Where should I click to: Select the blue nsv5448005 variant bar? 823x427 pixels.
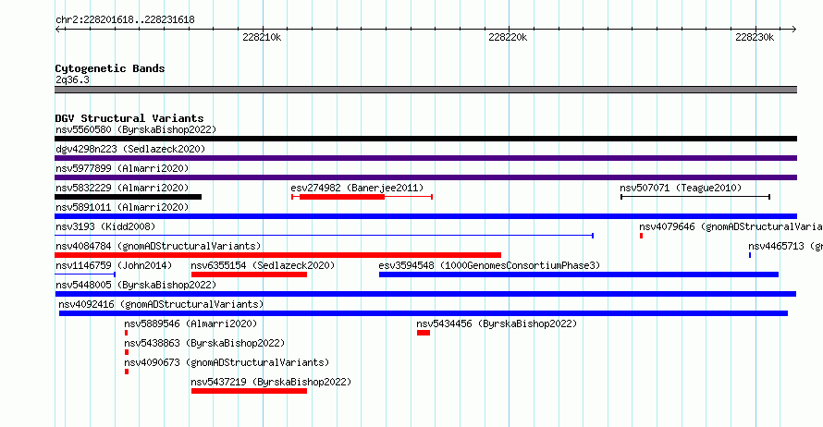click(x=425, y=294)
